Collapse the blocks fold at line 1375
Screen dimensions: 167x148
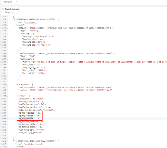(x=7, y=26)
